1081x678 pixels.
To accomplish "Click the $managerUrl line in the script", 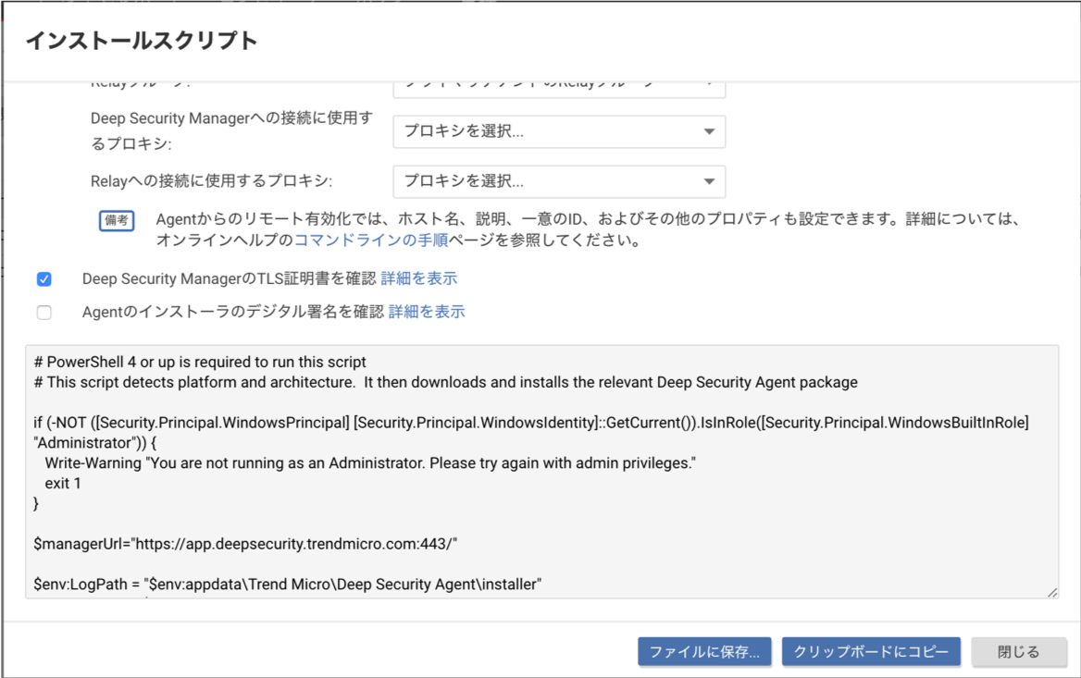I will [x=245, y=544].
